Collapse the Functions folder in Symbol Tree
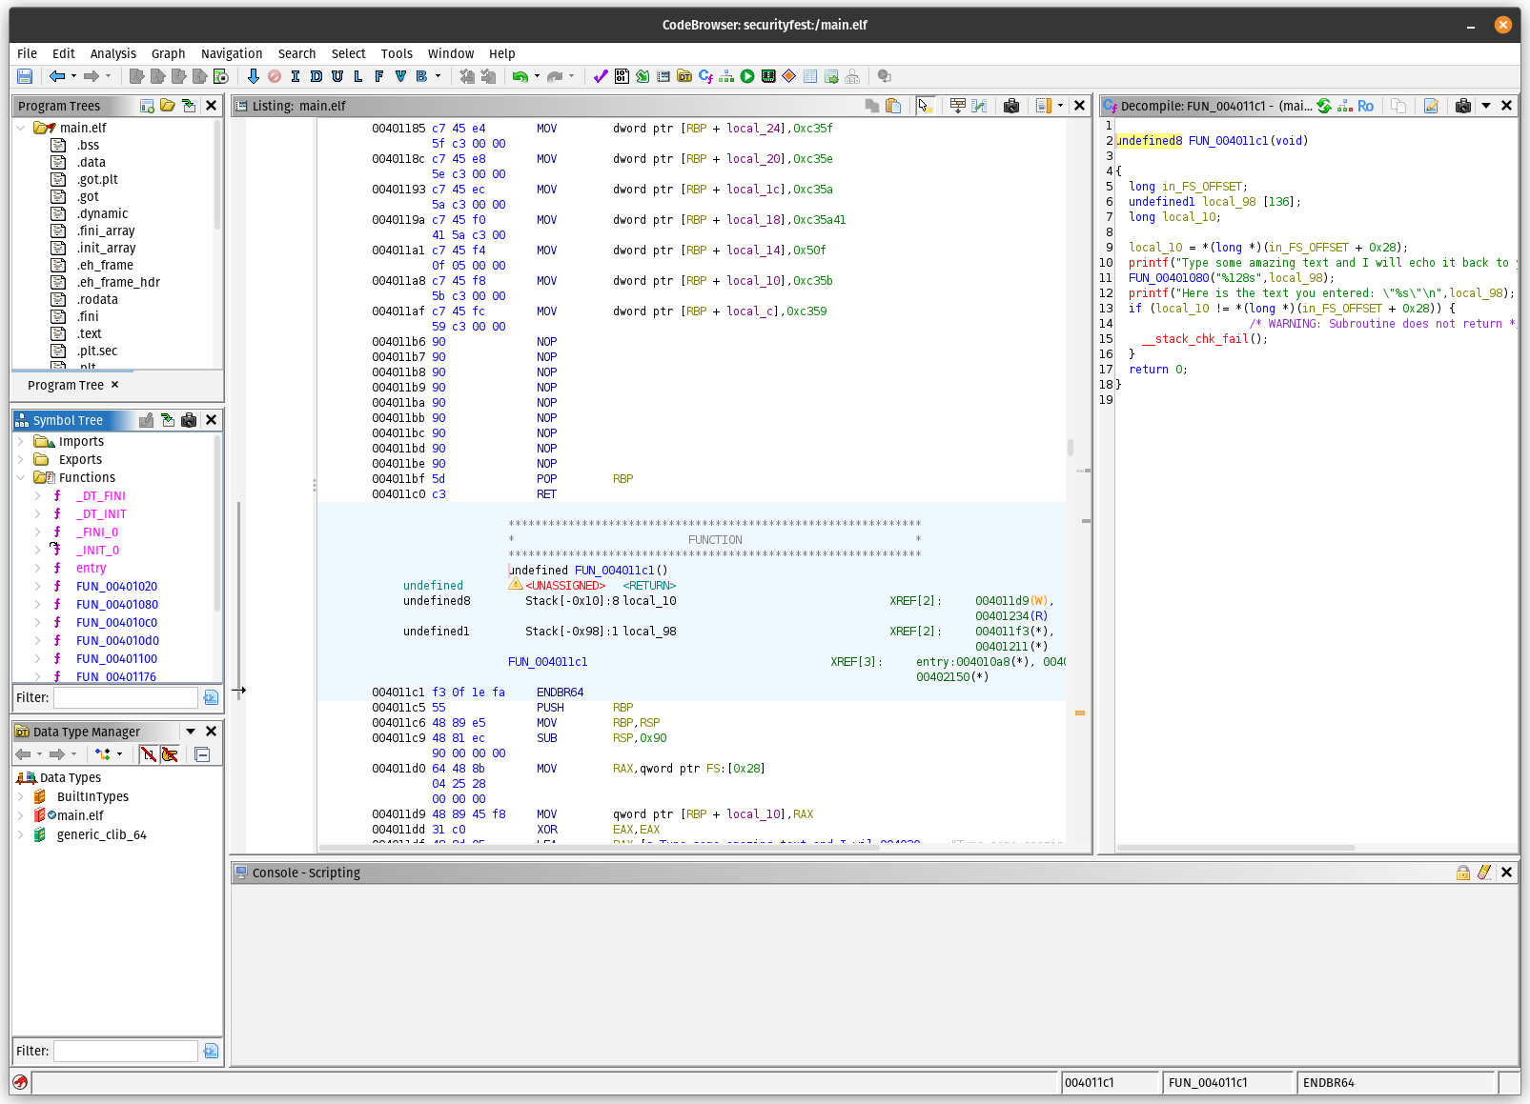 (21, 477)
